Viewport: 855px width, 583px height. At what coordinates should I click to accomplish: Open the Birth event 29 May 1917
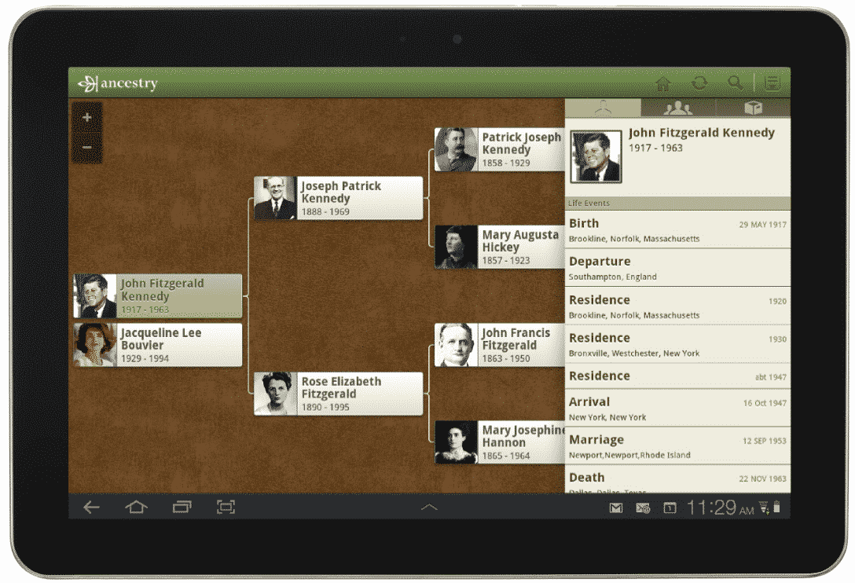pos(677,229)
